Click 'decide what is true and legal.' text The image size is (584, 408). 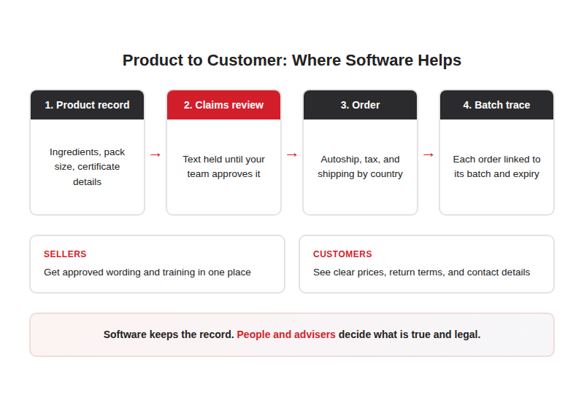tap(410, 334)
